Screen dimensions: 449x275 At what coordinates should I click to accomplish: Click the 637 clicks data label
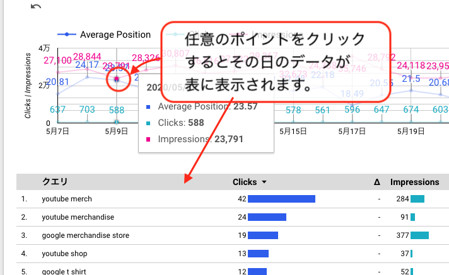57,109
